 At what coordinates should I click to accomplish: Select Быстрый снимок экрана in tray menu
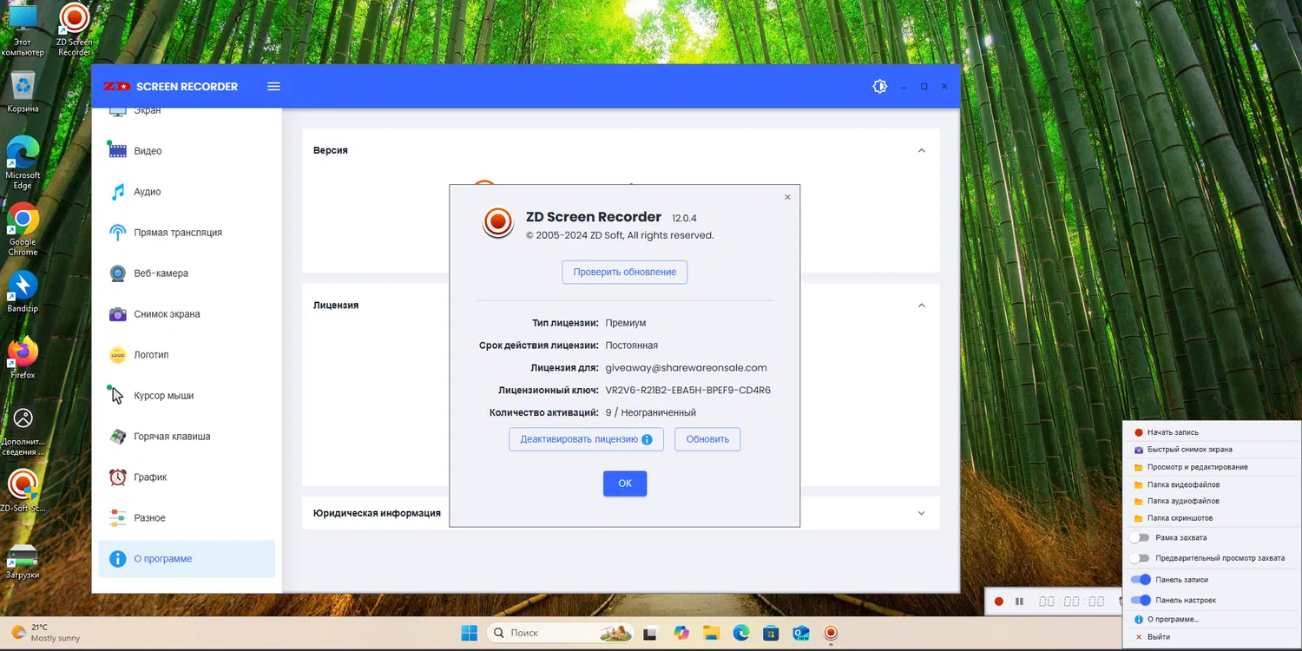(x=1212, y=450)
